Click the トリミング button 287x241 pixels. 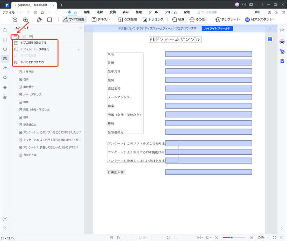click(153, 20)
